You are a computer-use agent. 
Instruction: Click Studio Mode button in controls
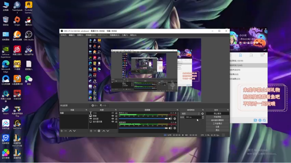217,124
